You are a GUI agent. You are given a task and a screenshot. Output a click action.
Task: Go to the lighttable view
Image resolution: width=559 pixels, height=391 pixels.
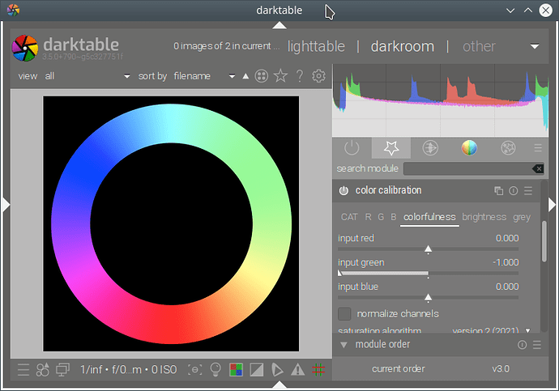(x=316, y=46)
